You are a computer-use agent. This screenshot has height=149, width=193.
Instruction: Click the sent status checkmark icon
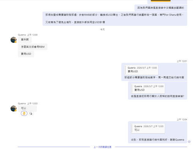pyautogui.click(x=189, y=142)
